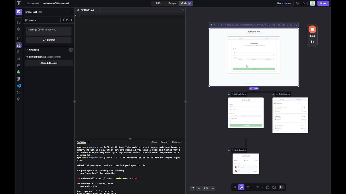Image resolution: width=346 pixels, height=194 pixels.
Task: Select the cursor select tool
Action: [x=241, y=187]
